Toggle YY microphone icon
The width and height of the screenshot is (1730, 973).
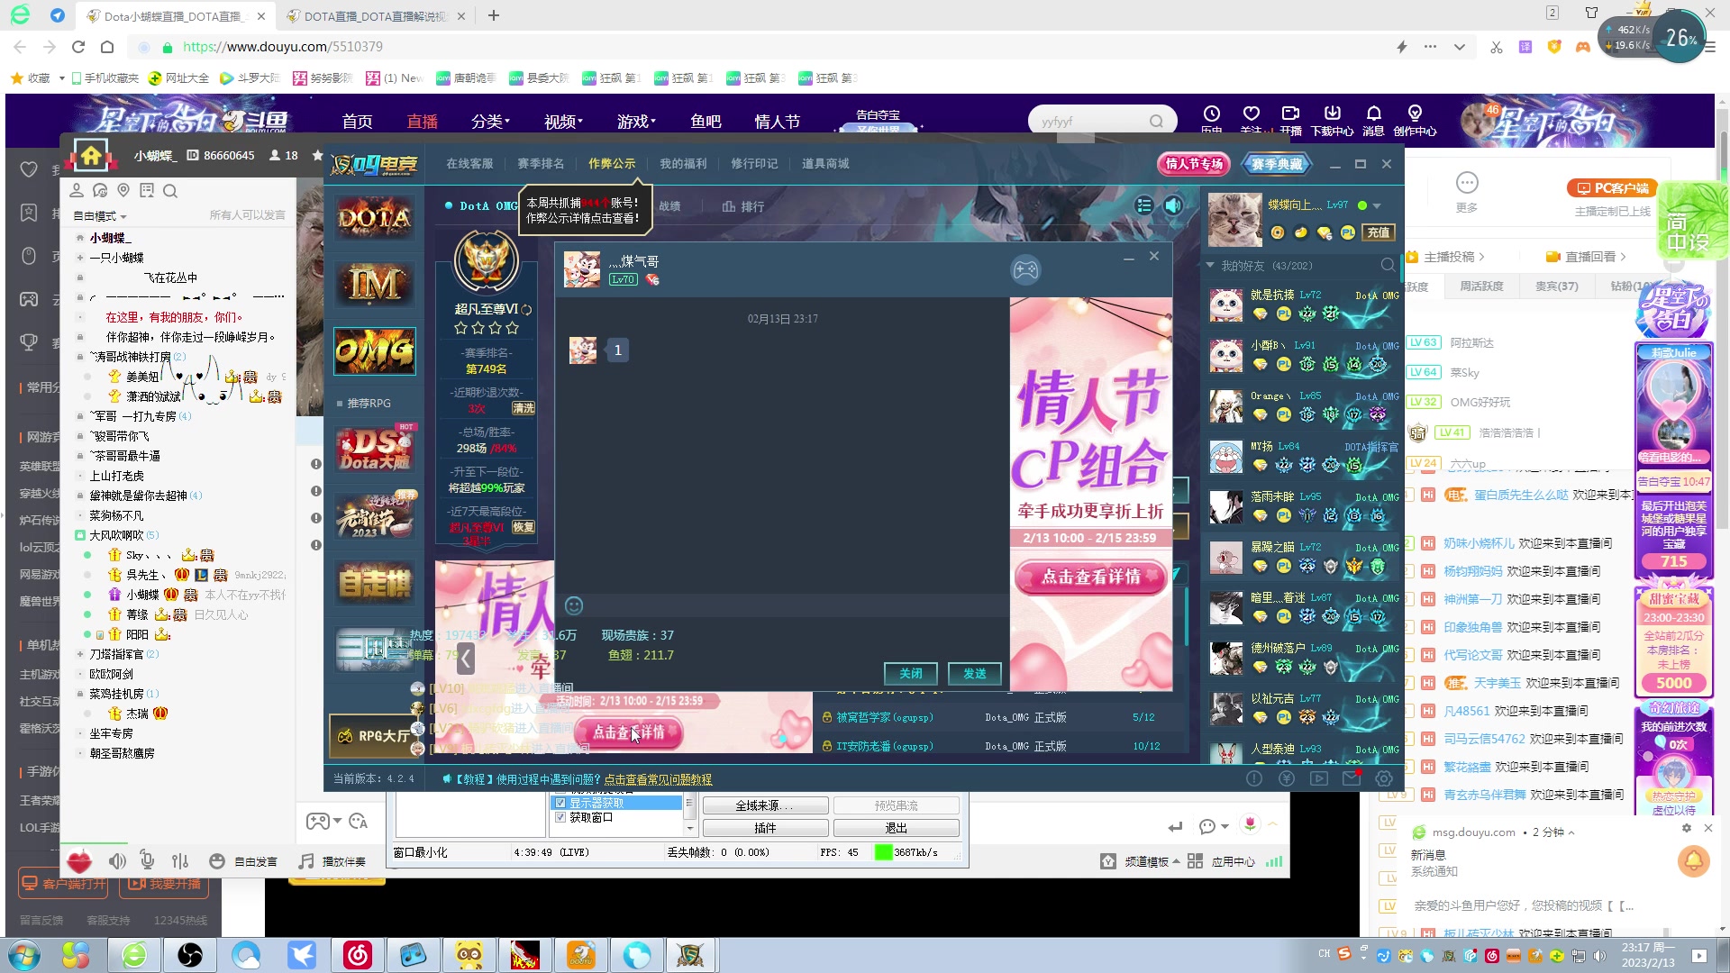pyautogui.click(x=148, y=860)
